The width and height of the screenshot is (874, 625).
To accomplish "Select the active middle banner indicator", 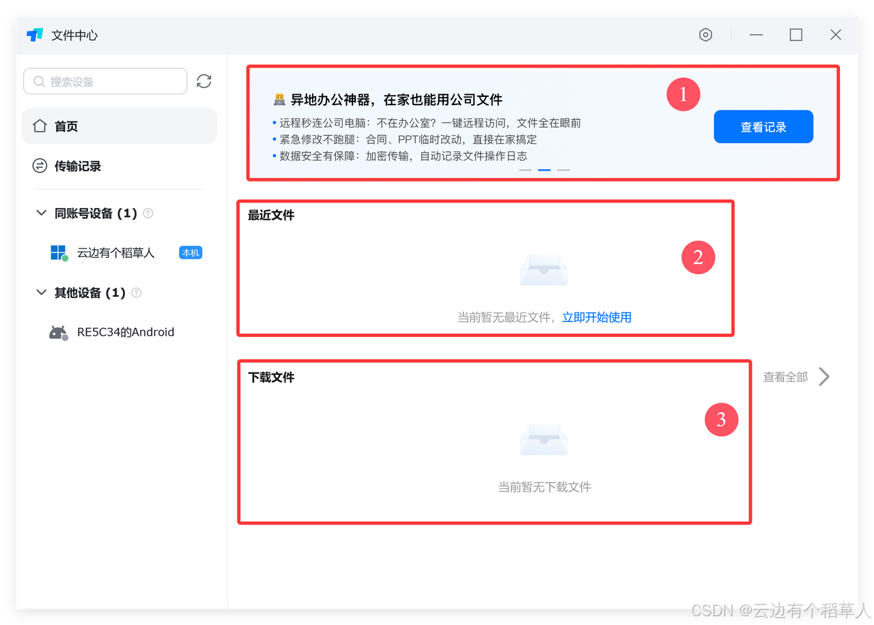I will click(x=544, y=170).
